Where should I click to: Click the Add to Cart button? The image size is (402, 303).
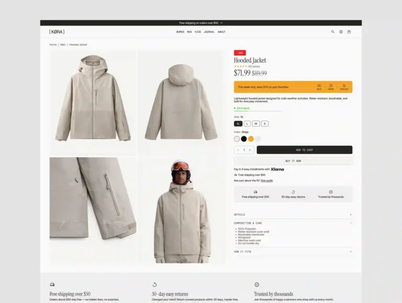[304, 150]
